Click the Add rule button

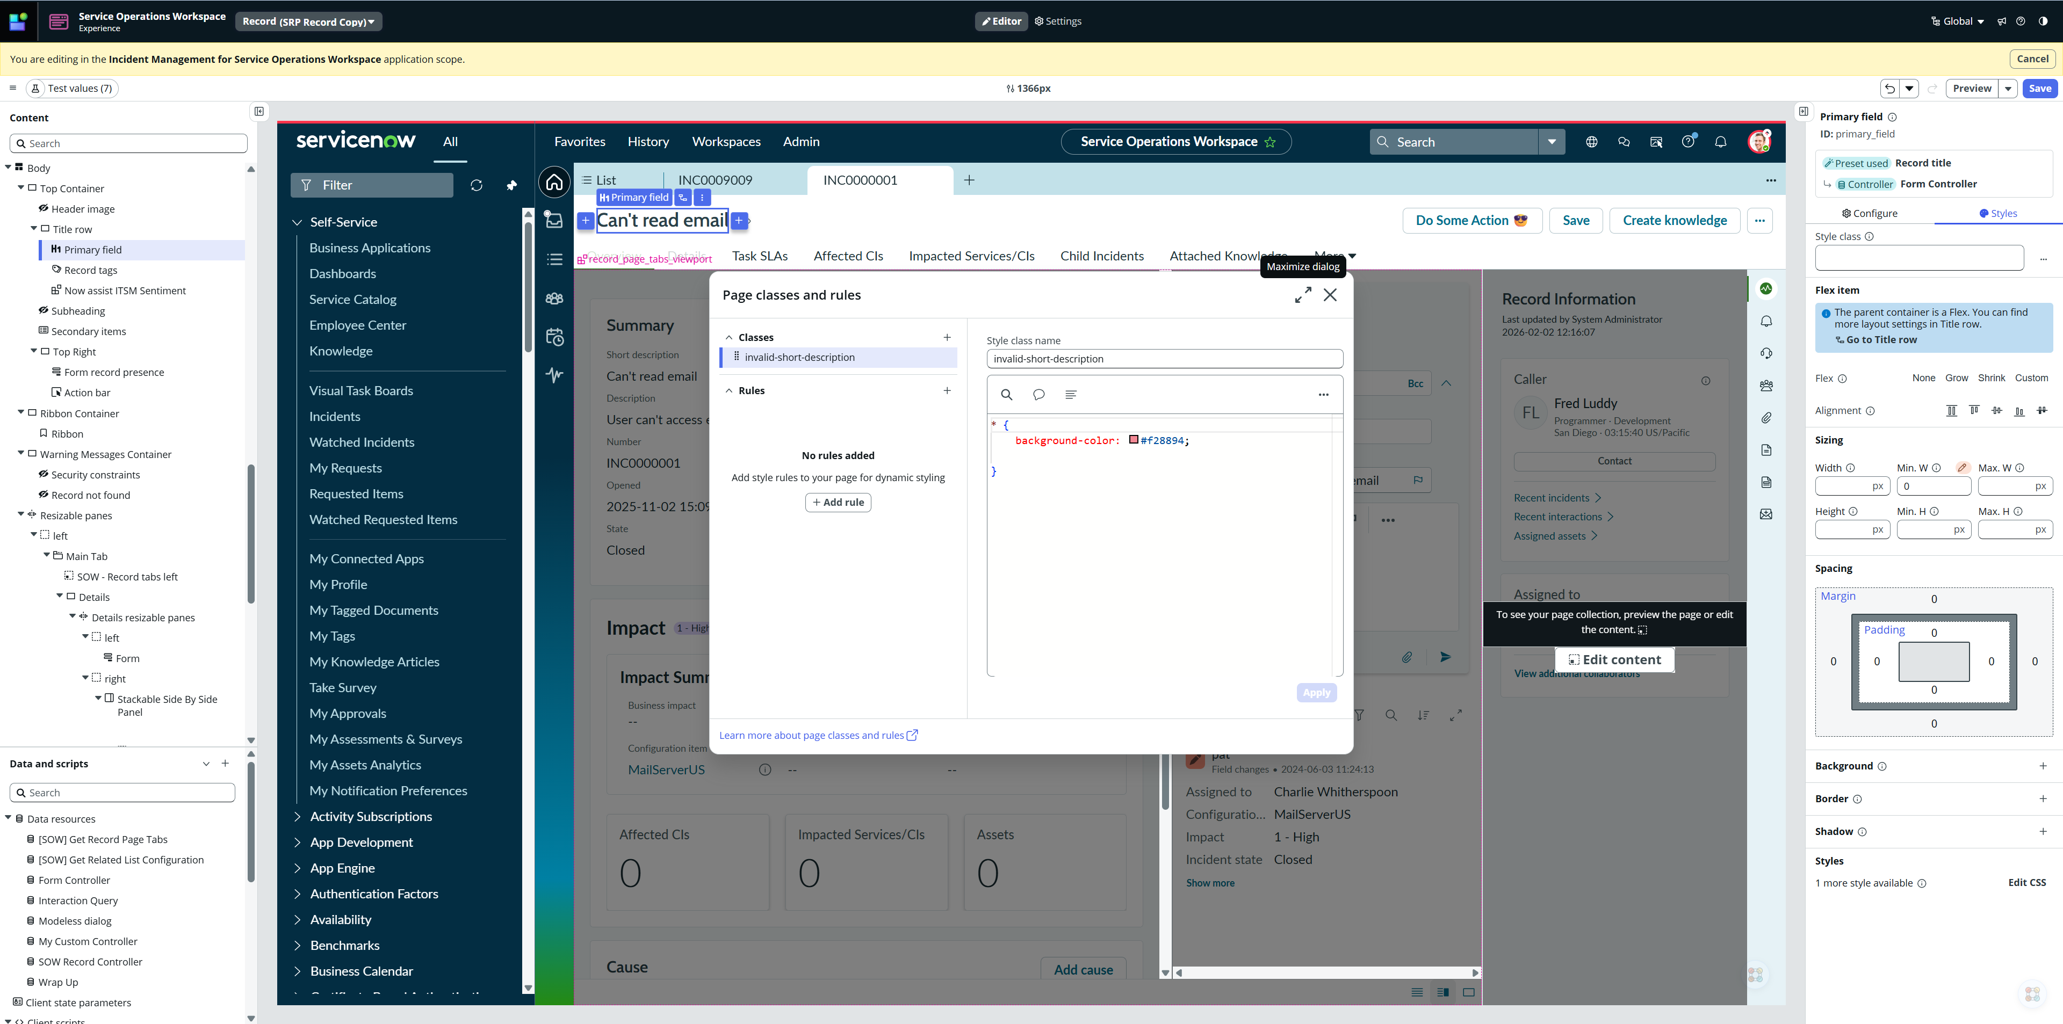[x=838, y=502]
